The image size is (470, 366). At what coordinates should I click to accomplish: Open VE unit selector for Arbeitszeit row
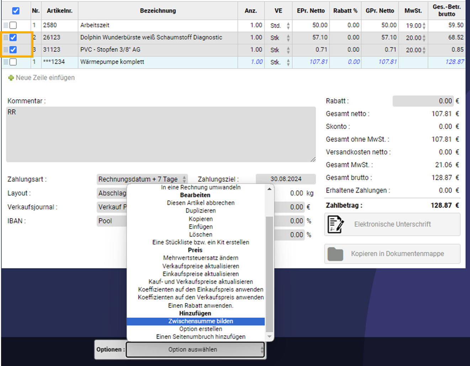click(288, 26)
